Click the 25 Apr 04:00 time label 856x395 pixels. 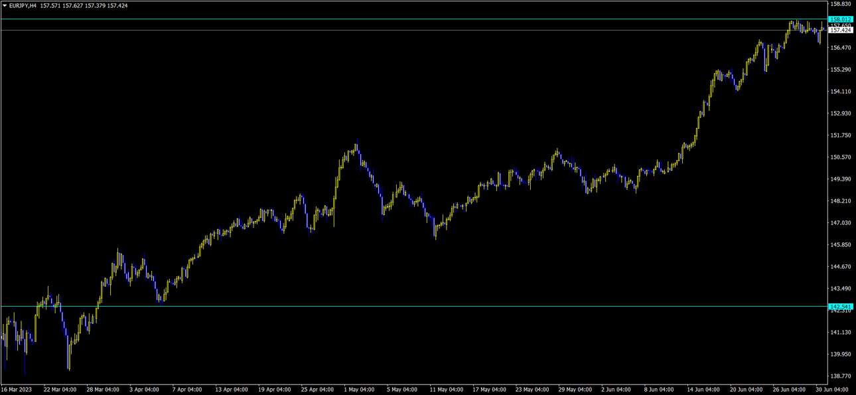(x=318, y=390)
